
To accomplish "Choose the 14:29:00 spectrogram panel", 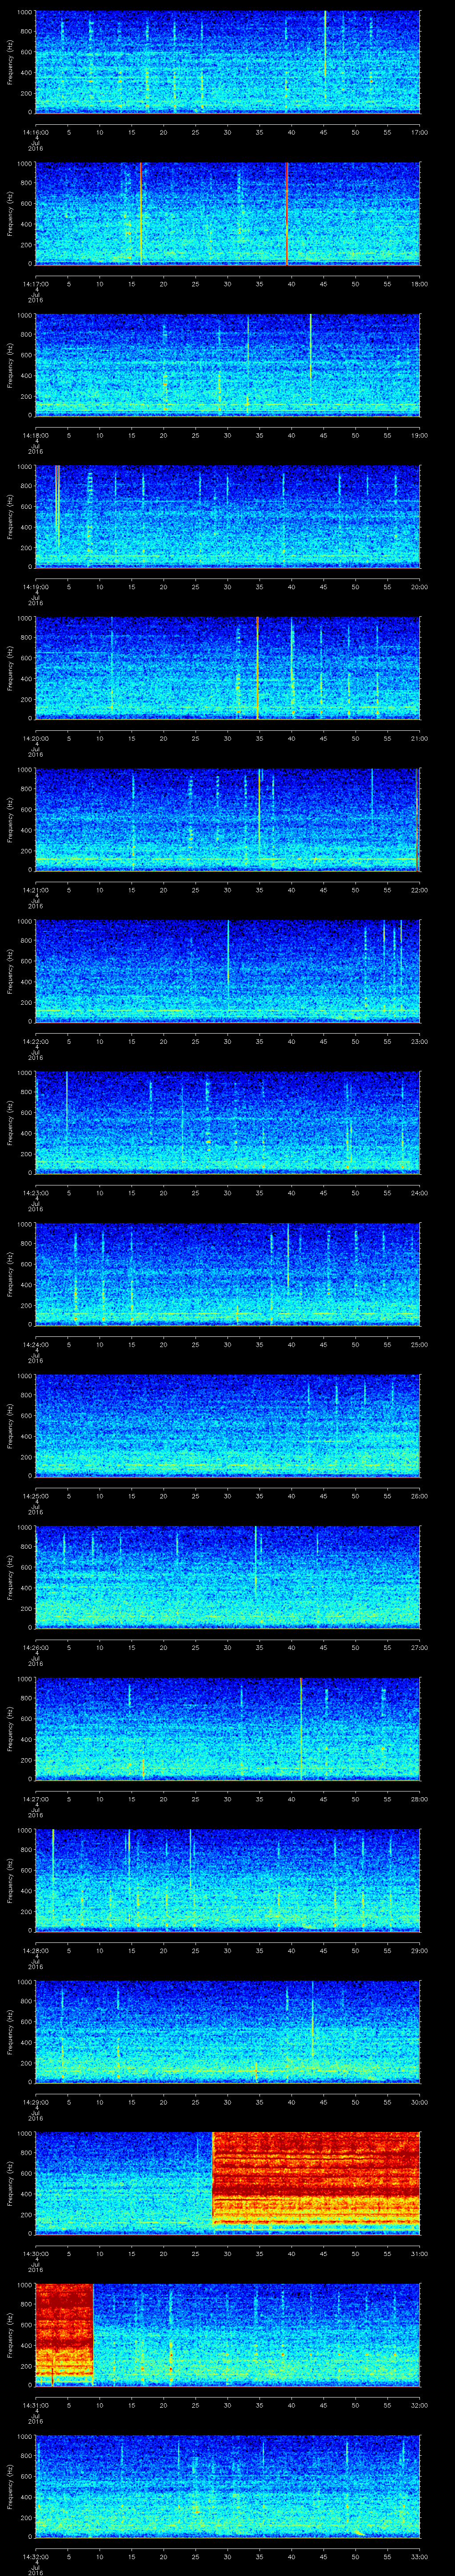I will (227, 2032).
